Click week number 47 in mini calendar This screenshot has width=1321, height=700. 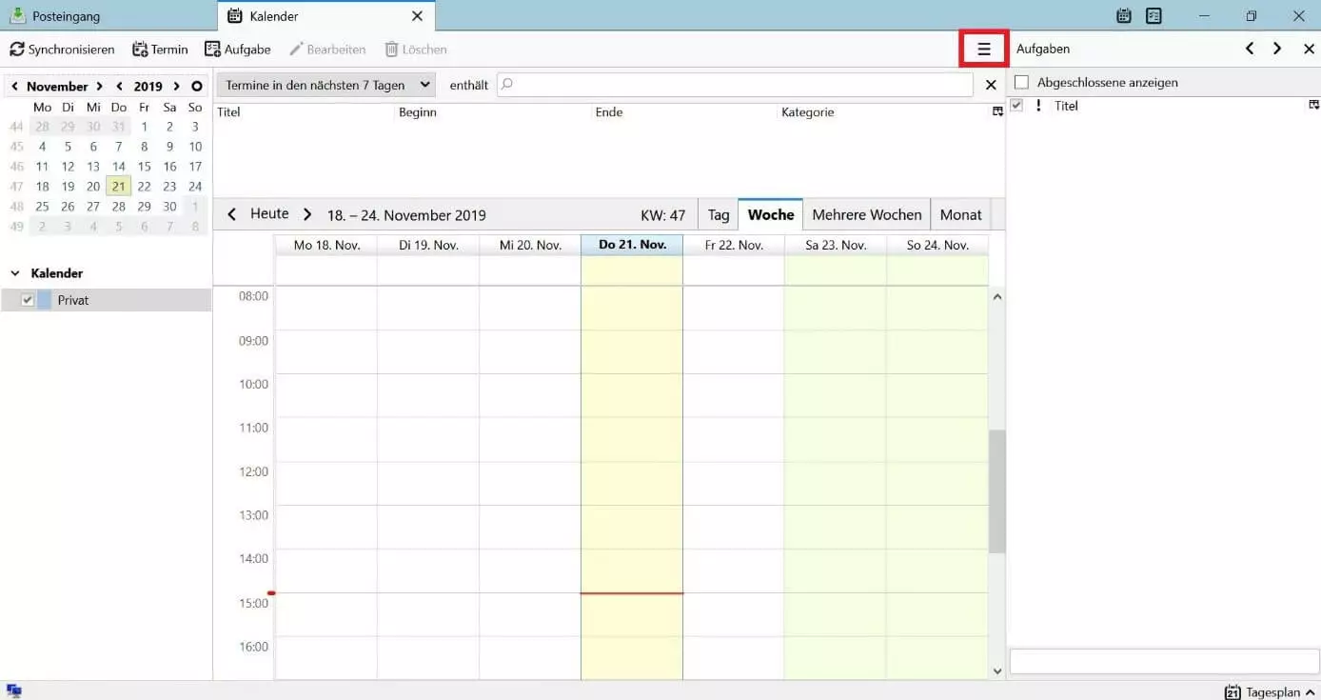click(16, 187)
